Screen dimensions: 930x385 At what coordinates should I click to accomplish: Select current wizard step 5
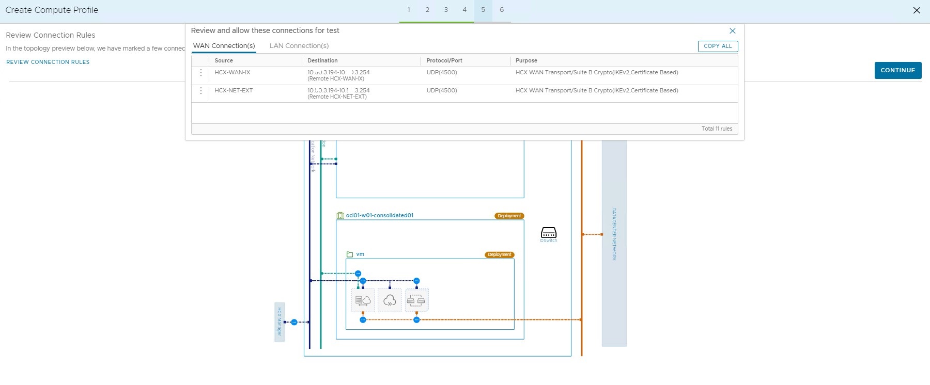(x=483, y=10)
